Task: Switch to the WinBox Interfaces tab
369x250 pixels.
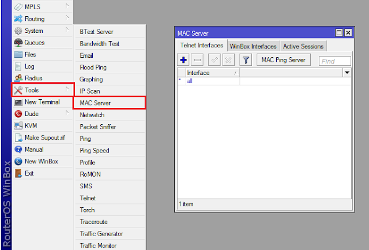Action: [x=253, y=46]
